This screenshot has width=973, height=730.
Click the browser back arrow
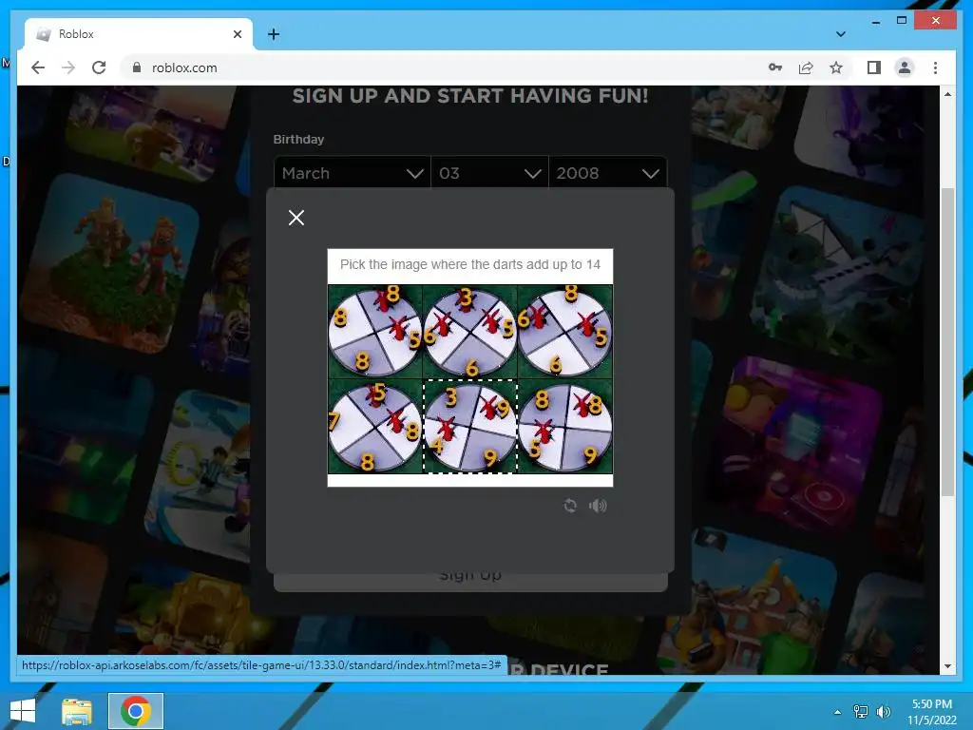pyautogui.click(x=38, y=67)
